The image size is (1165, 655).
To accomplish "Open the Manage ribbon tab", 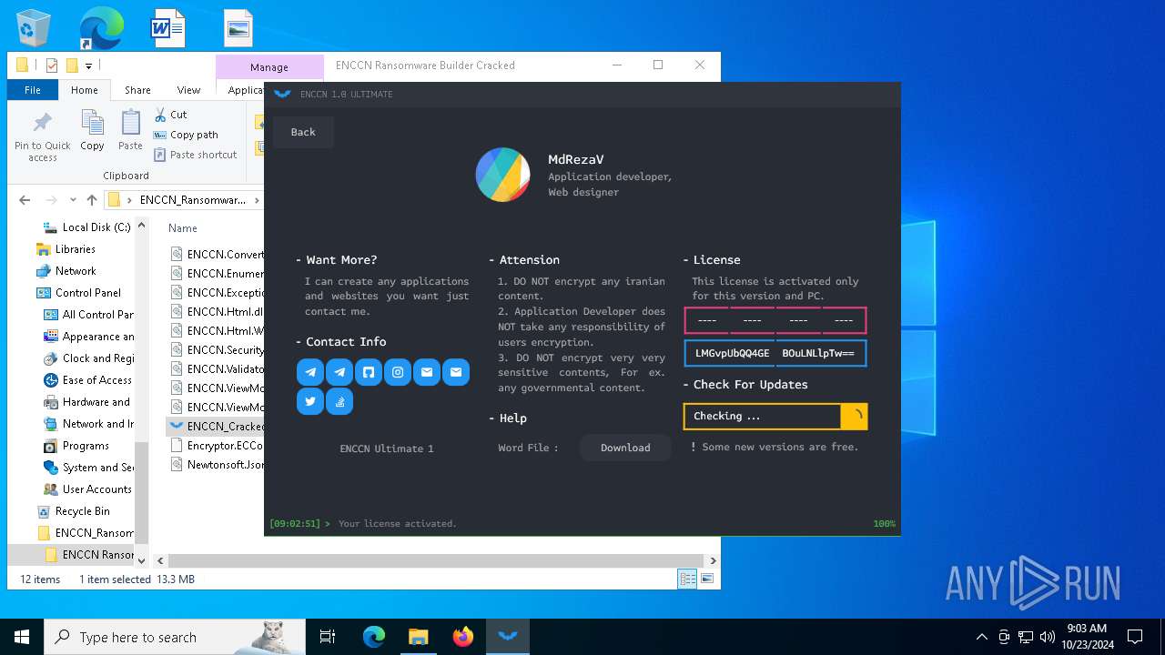I will (269, 67).
